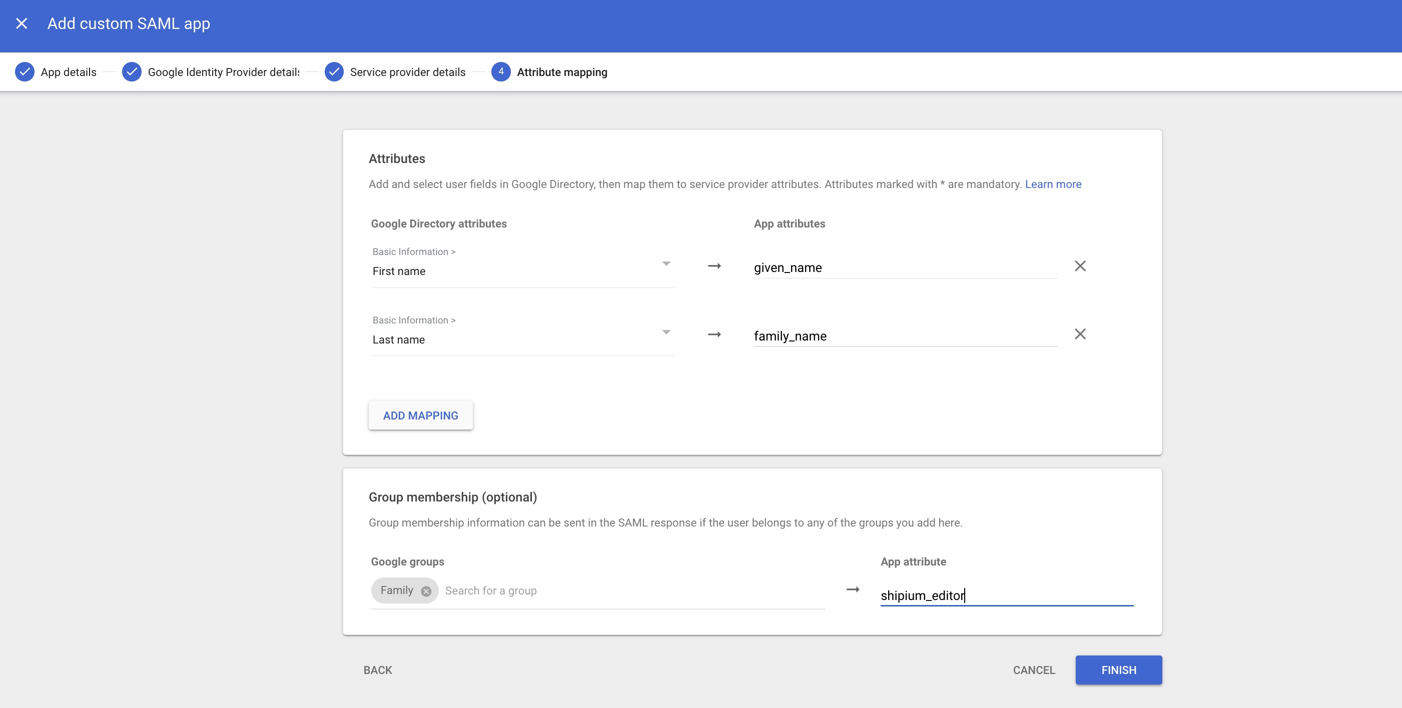Click CANCEL to abort setup
Viewport: 1402px width, 708px height.
point(1034,670)
